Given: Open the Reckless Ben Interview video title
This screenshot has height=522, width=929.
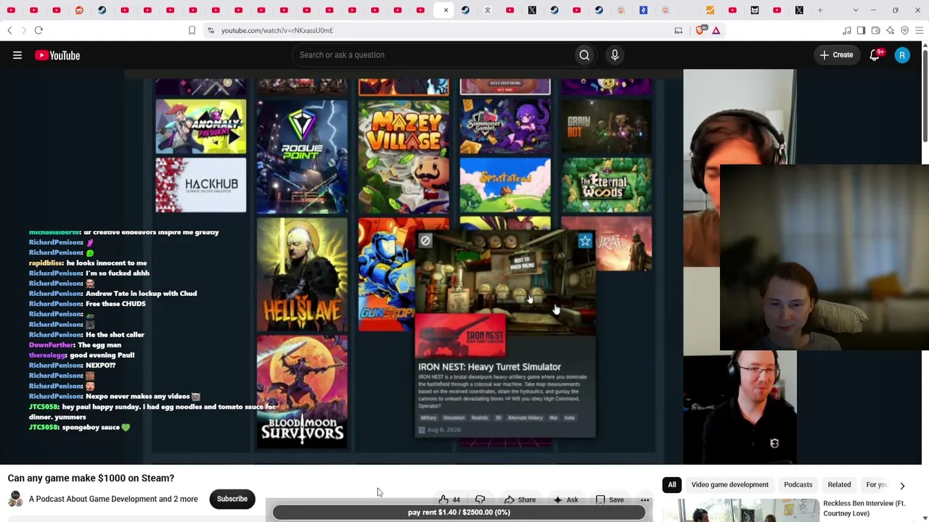Looking at the screenshot, I should coord(864,508).
